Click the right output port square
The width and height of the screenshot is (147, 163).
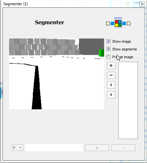128,23
